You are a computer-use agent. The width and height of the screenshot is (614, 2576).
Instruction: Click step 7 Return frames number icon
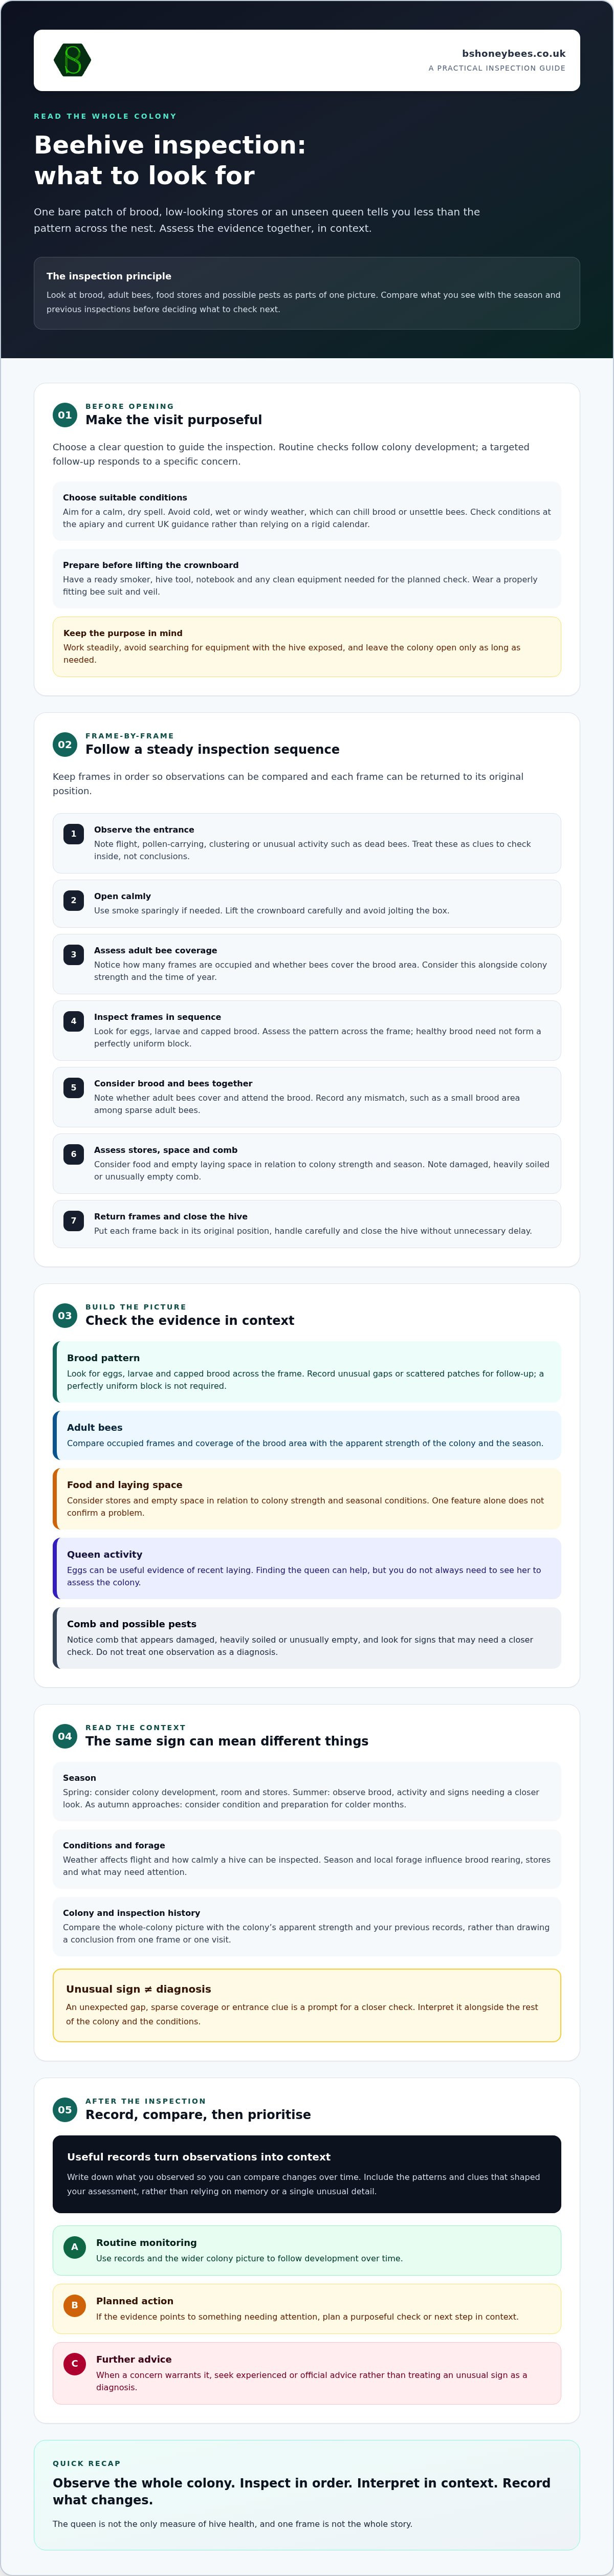point(73,1221)
